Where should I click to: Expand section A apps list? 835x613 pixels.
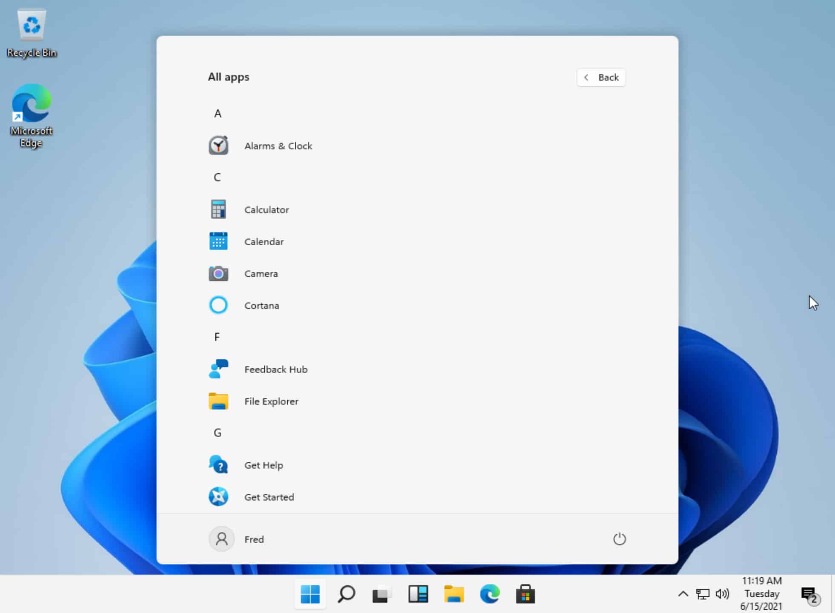click(218, 113)
